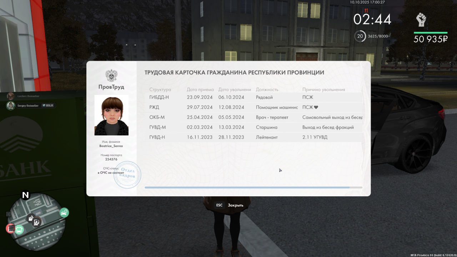457x257 pixels.
Task: Click the heart symbol in РЖД dismissal reason
Action: pos(316,107)
